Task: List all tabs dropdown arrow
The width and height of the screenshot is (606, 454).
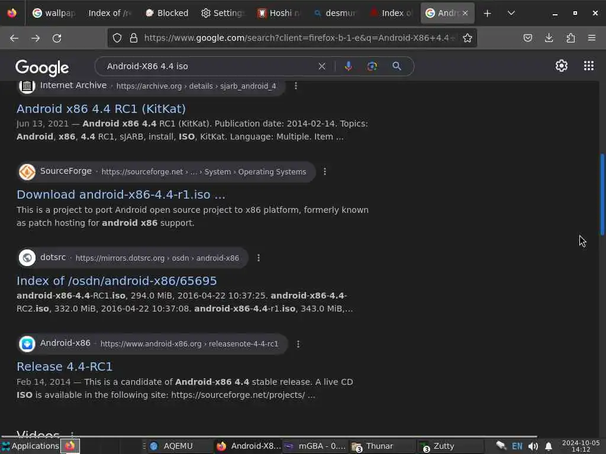Action: click(511, 13)
